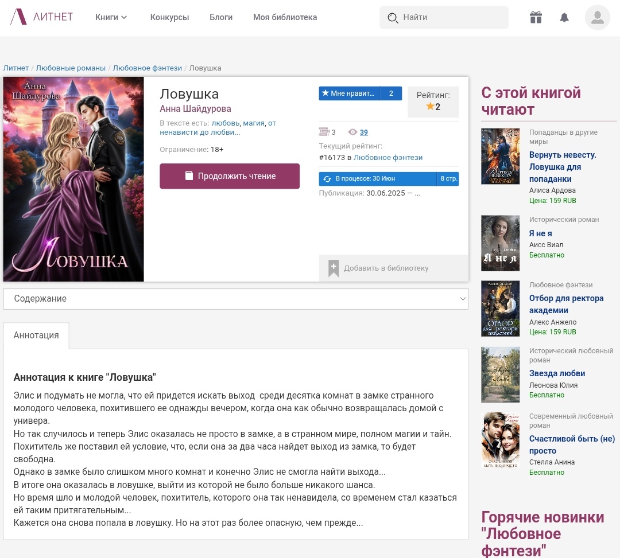Click author Алекс Анжело
The image size is (620, 558).
tap(553, 322)
